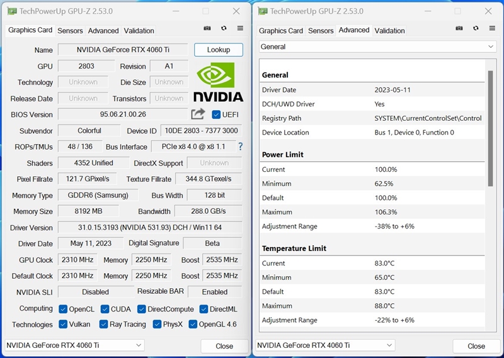
Task: Click the Resizable BAR Enabled field
Action: coord(215,292)
